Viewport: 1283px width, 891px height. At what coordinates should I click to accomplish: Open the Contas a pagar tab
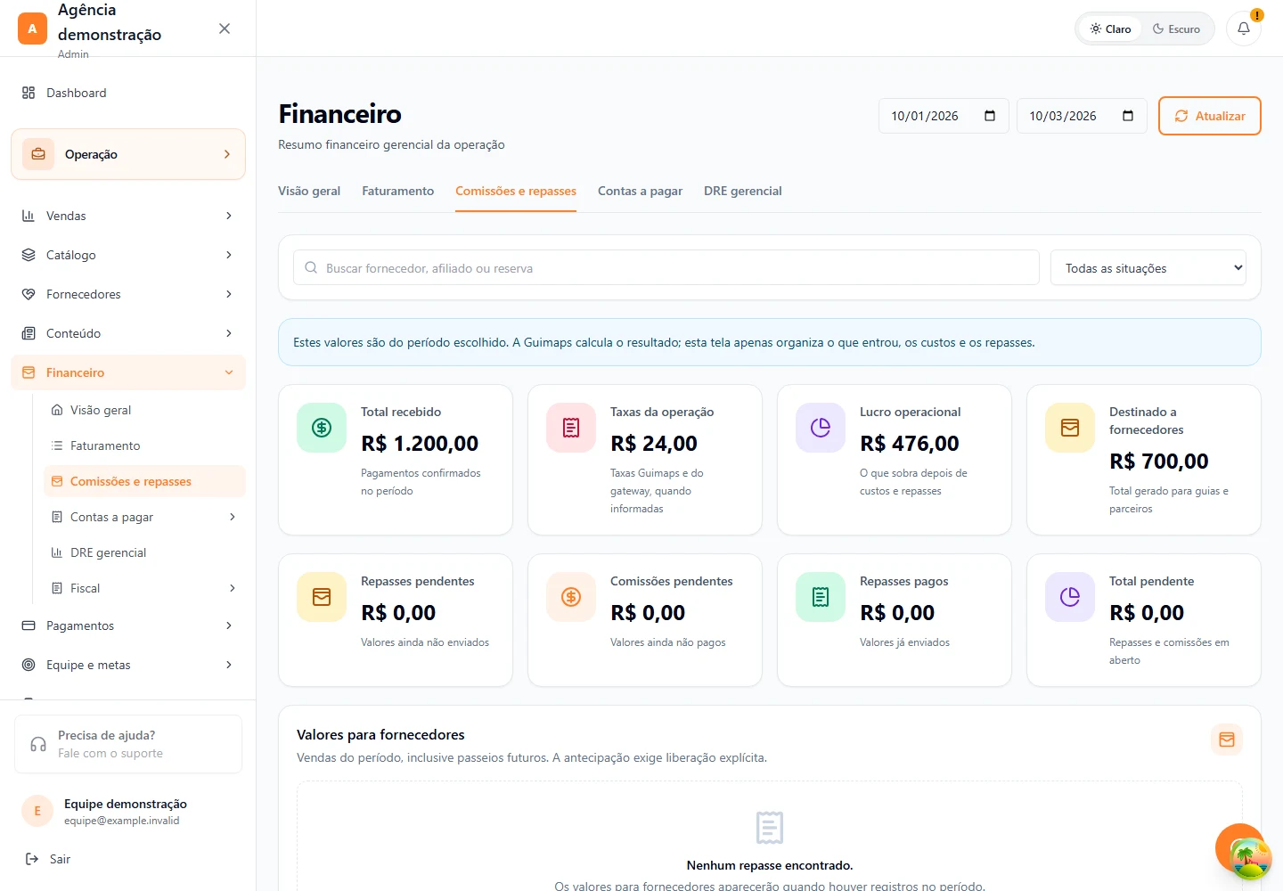pyautogui.click(x=640, y=191)
